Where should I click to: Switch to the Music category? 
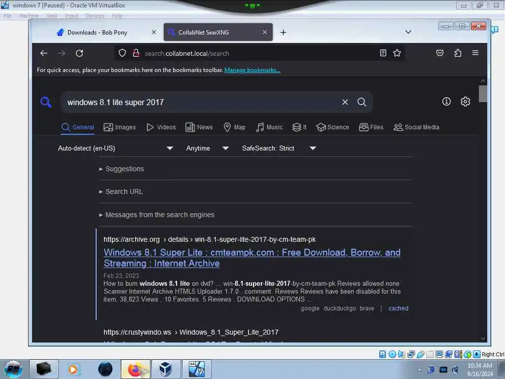pos(269,127)
